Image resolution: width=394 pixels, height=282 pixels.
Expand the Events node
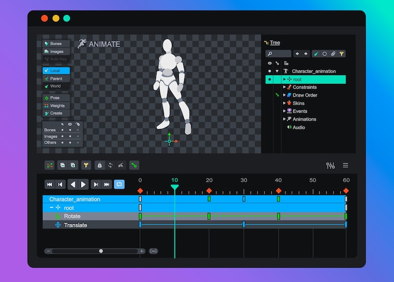tap(284, 111)
